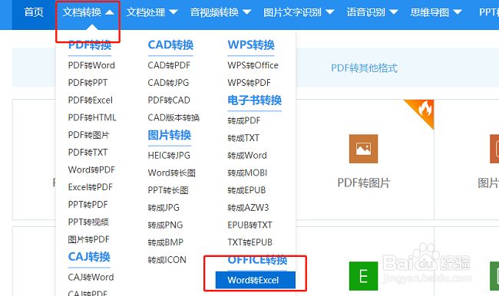Viewport: 499px width, 296px height.
Task: Select 转成BMP image conversion
Action: click(x=166, y=242)
